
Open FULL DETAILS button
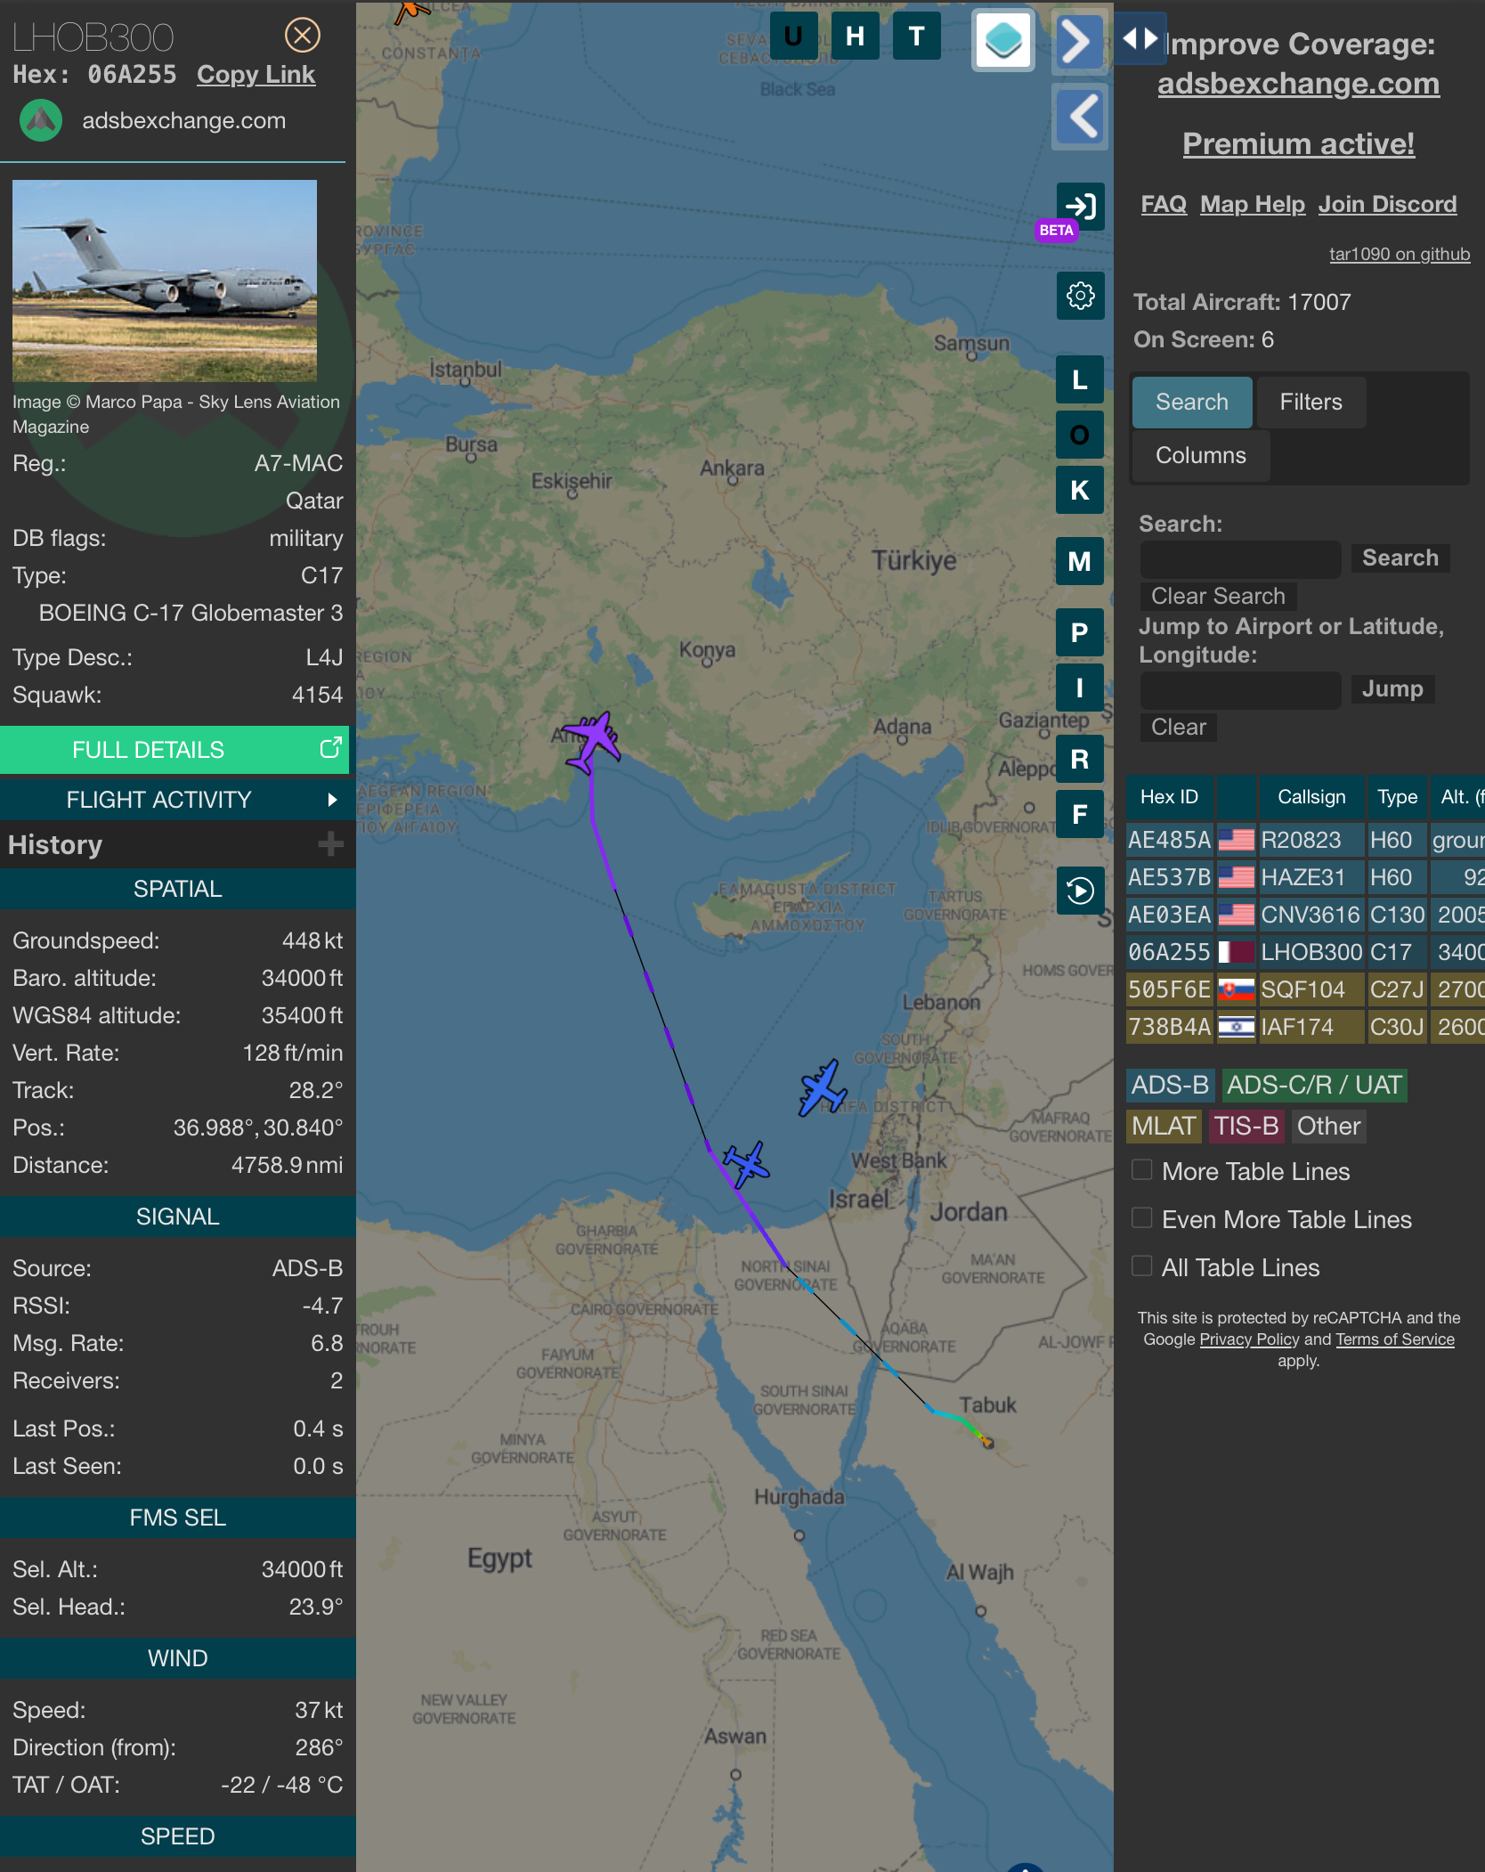(x=174, y=750)
